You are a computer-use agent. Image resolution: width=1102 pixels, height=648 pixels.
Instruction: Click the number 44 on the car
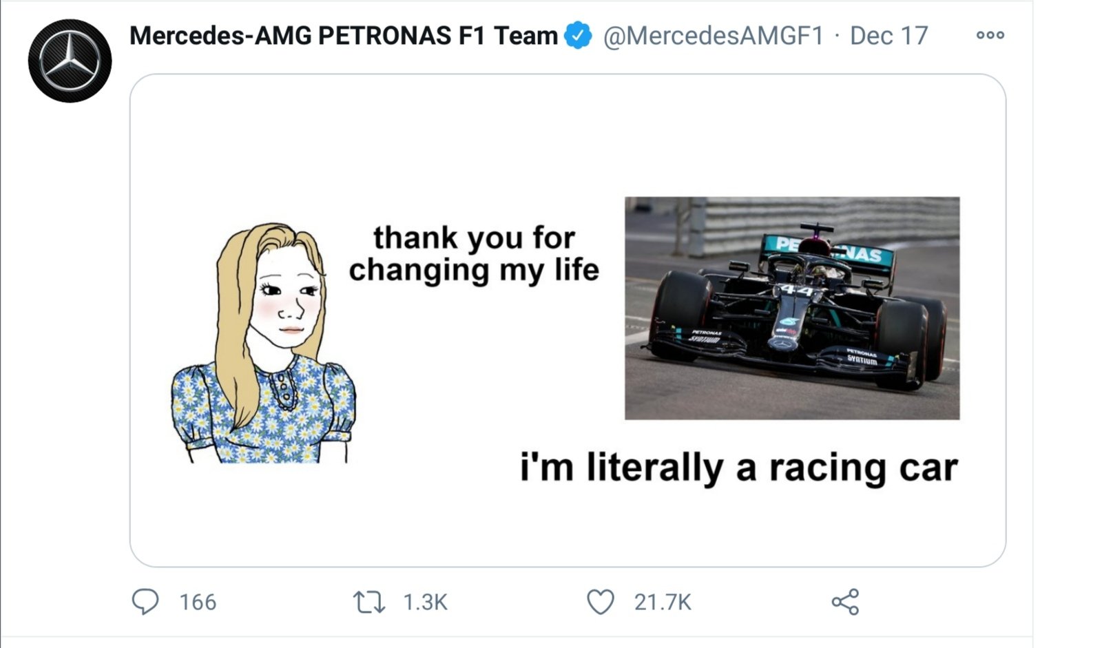click(797, 291)
